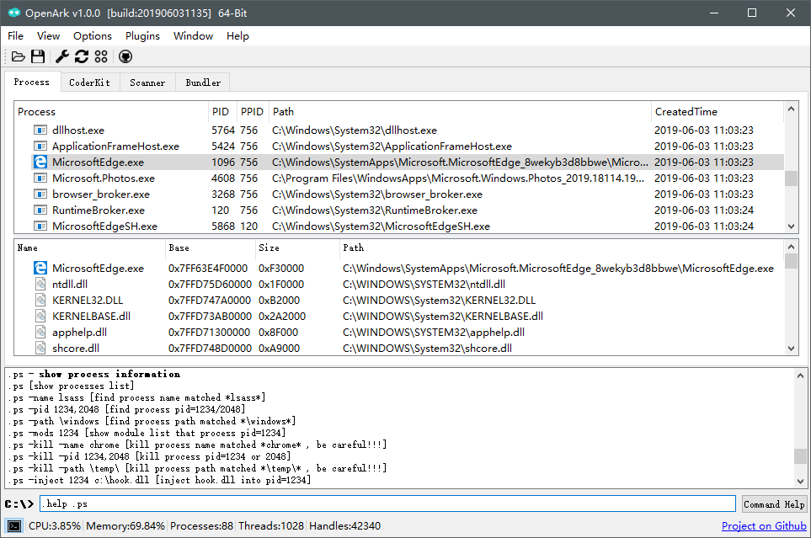The width and height of the screenshot is (811, 538).
Task: Click the shcore.dll module file icon
Action: pos(40,349)
